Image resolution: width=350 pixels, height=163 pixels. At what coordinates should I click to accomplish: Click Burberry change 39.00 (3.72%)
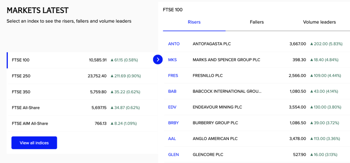pyautogui.click(x=325, y=123)
